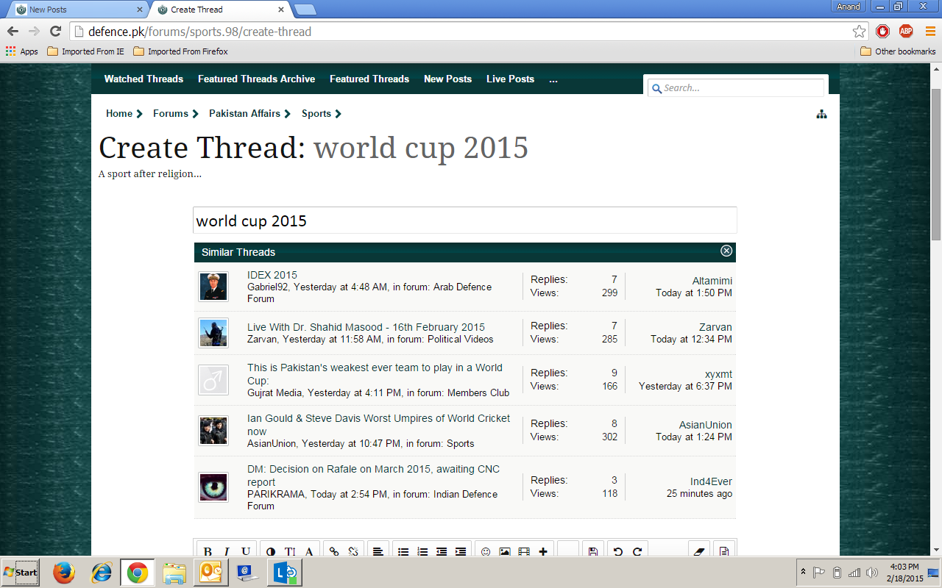This screenshot has height=588, width=942.
Task: Open the font size tool
Action: tap(290, 551)
